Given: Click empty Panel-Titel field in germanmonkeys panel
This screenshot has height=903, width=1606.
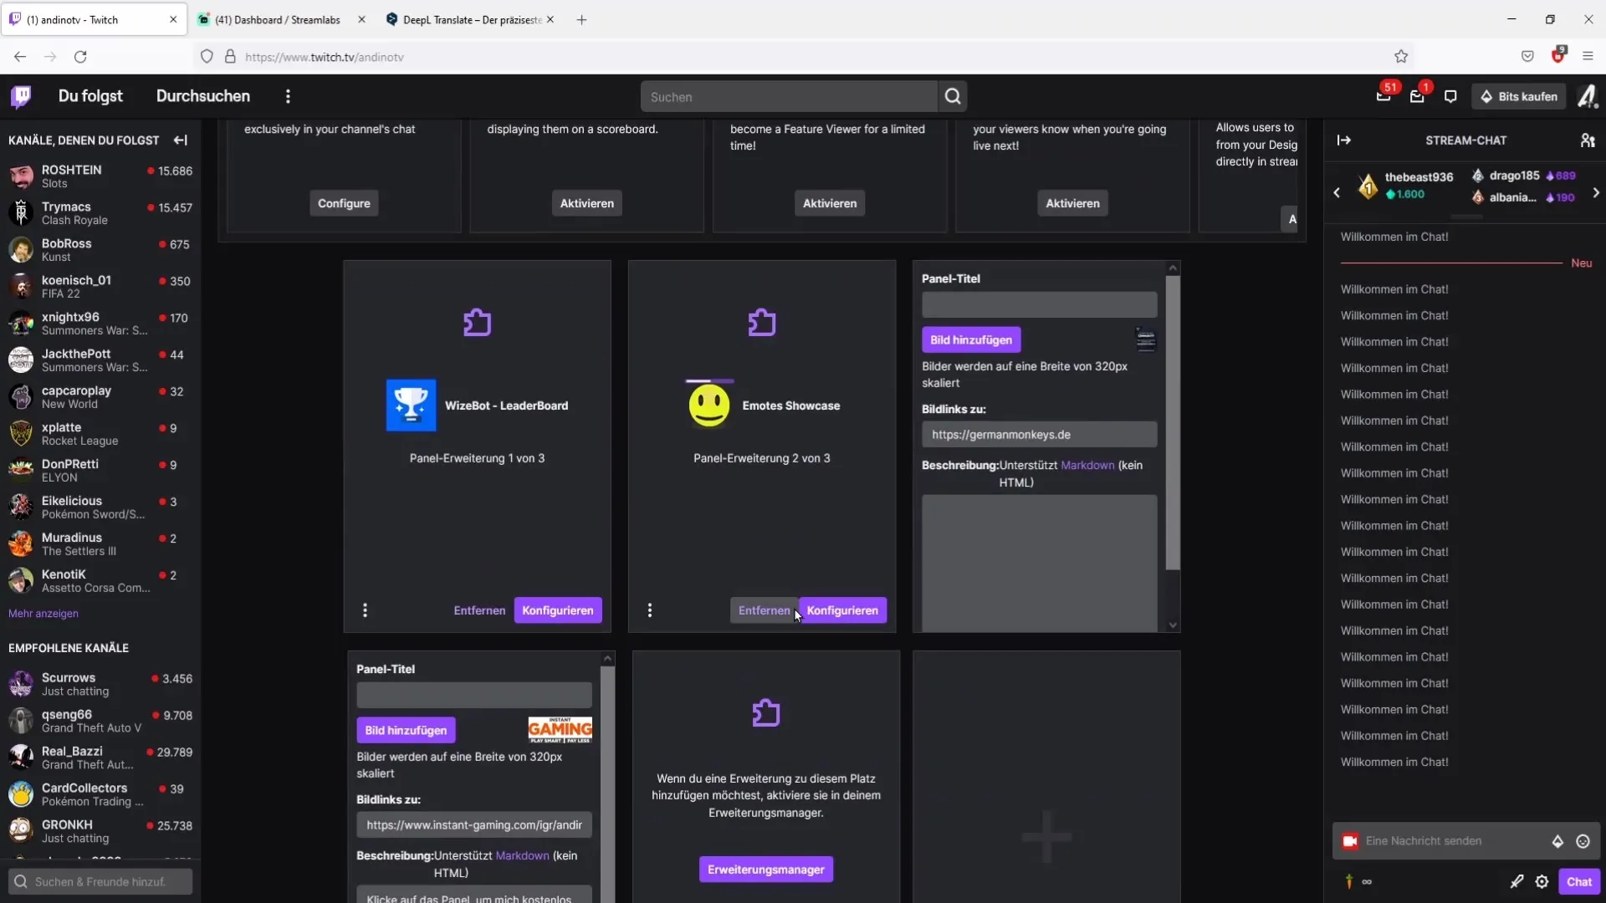Looking at the screenshot, I should click(x=1040, y=304).
